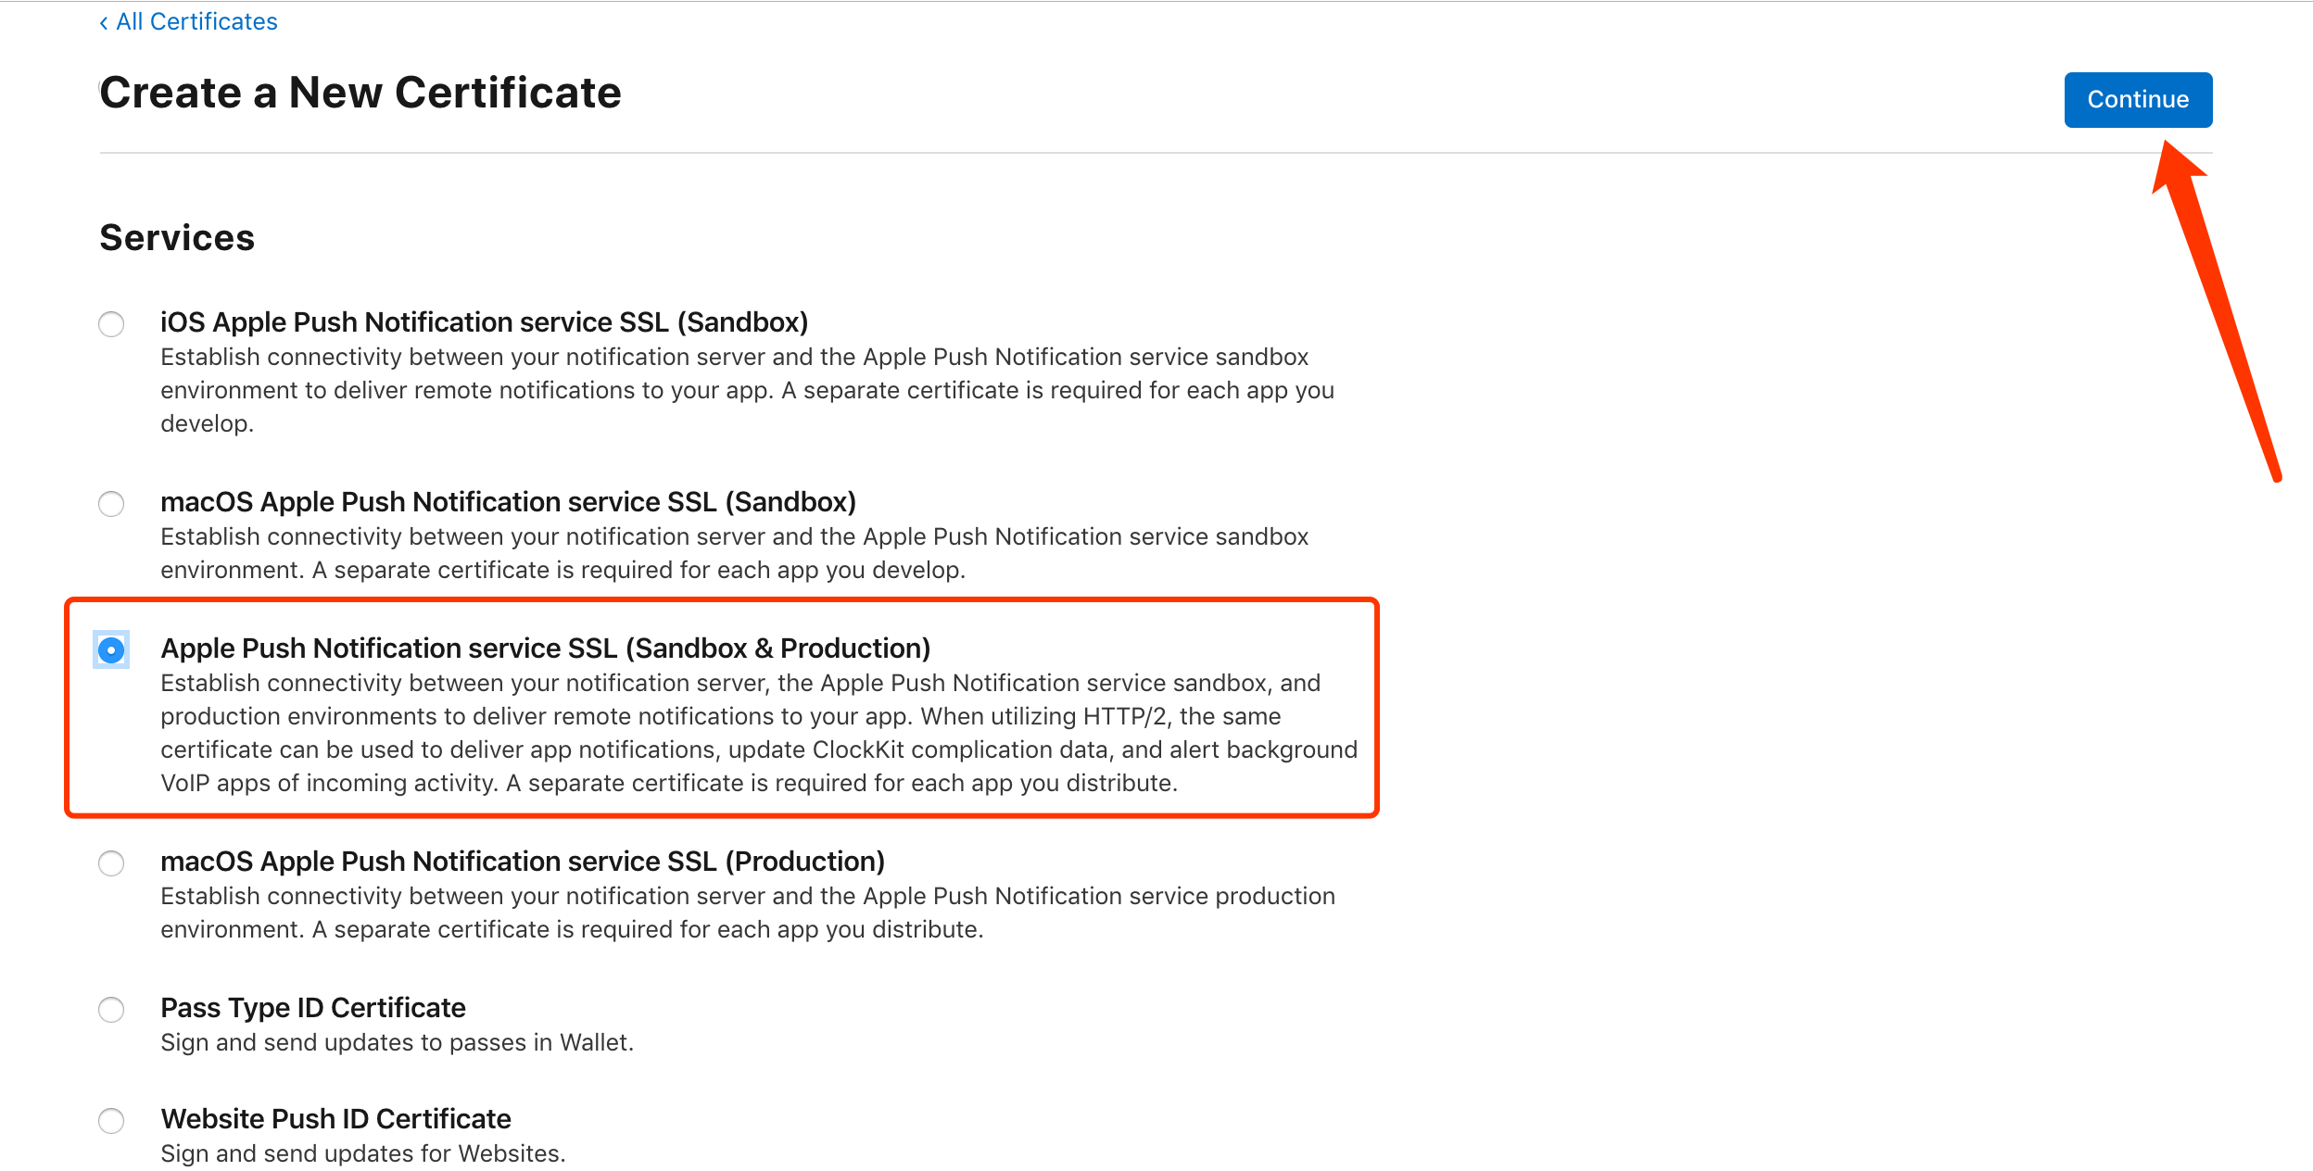Select Website Push ID Certificate radio

point(111,1120)
